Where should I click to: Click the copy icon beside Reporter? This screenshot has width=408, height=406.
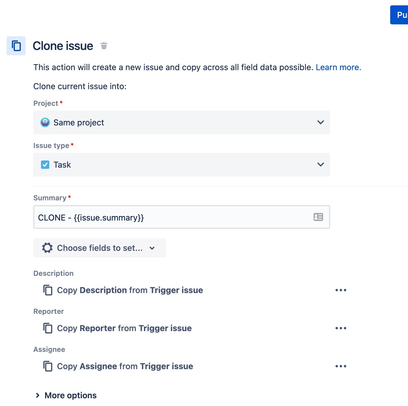pyautogui.click(x=48, y=328)
